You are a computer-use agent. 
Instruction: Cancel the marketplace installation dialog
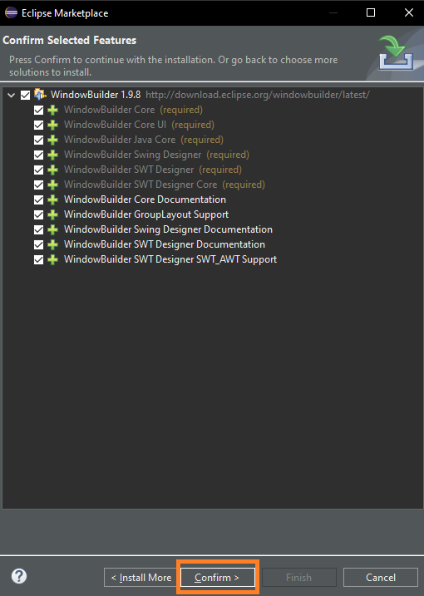[381, 578]
